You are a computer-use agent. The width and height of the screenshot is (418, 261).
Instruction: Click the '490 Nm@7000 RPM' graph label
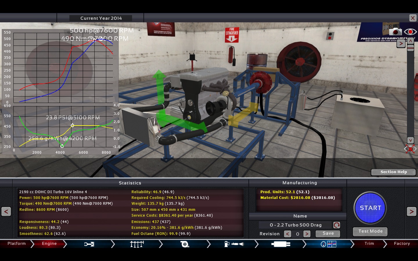click(95, 39)
